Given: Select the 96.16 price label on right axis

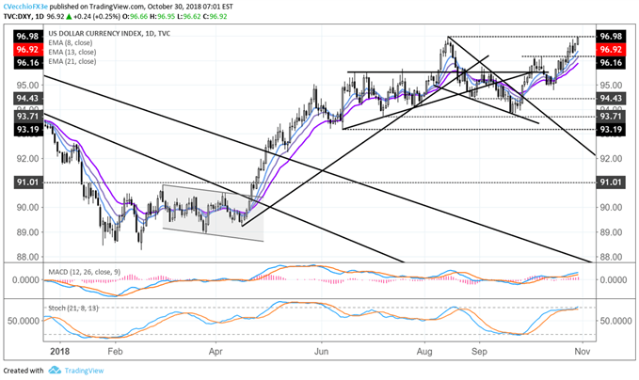Looking at the screenshot, I should 611,63.
